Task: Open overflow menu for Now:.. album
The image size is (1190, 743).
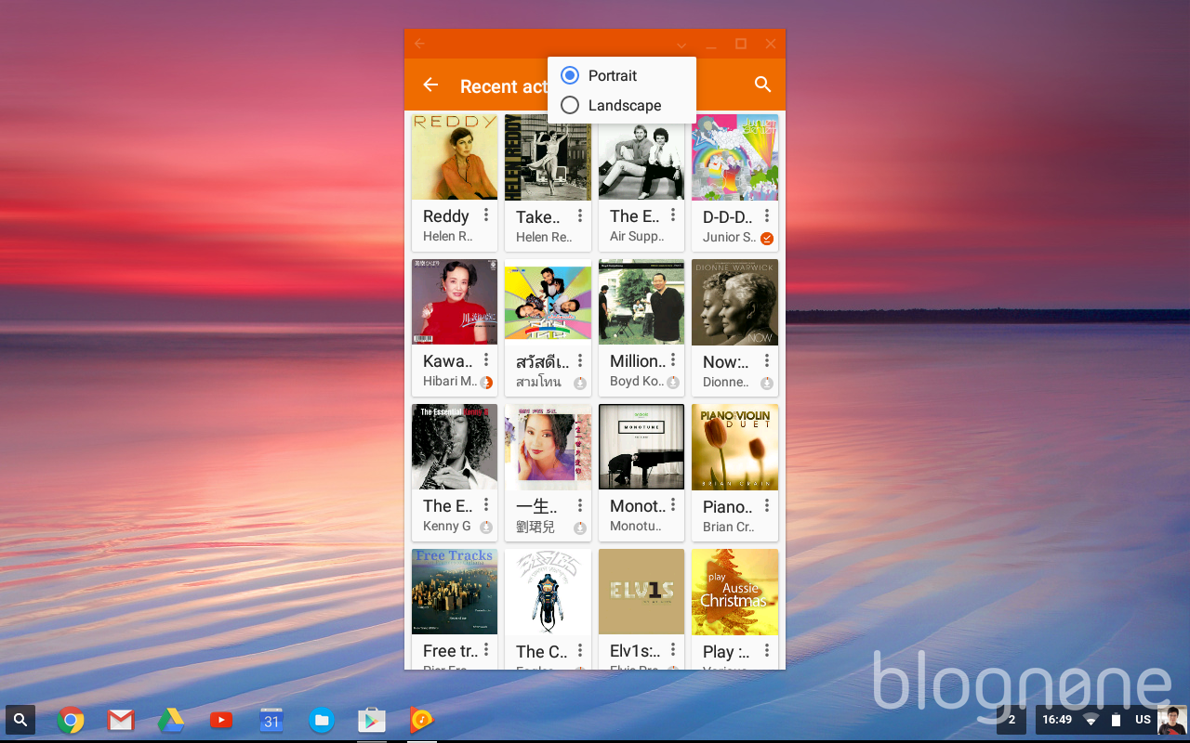Action: pos(767,360)
